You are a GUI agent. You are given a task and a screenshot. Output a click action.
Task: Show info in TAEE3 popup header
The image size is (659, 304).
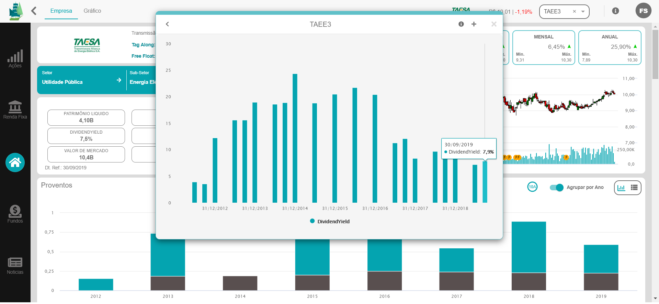[461, 24]
